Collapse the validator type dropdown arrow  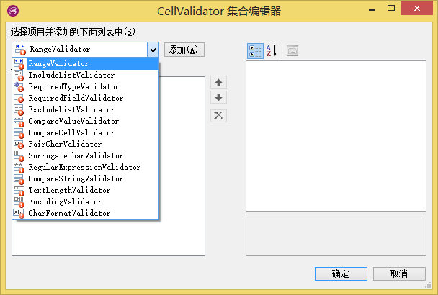pos(153,50)
